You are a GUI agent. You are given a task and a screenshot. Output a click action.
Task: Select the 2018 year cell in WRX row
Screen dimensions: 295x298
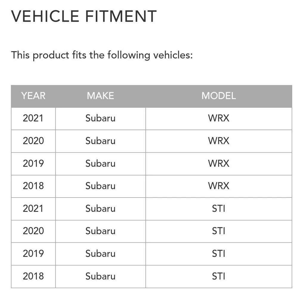point(33,186)
